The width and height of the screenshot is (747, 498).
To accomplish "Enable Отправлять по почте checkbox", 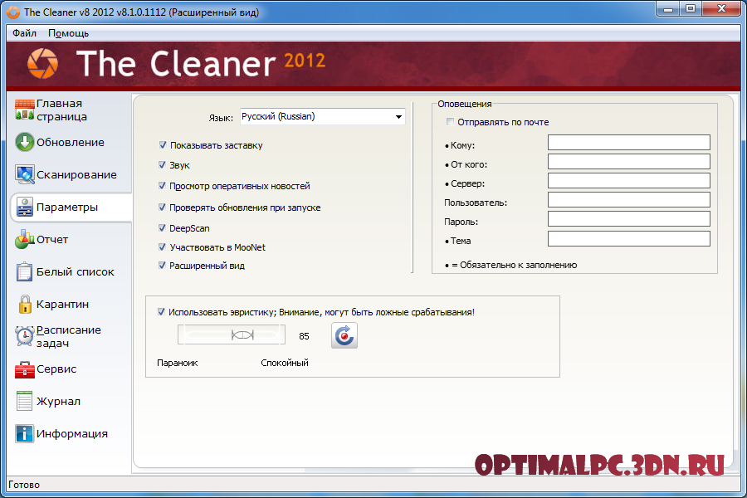I will click(x=450, y=121).
